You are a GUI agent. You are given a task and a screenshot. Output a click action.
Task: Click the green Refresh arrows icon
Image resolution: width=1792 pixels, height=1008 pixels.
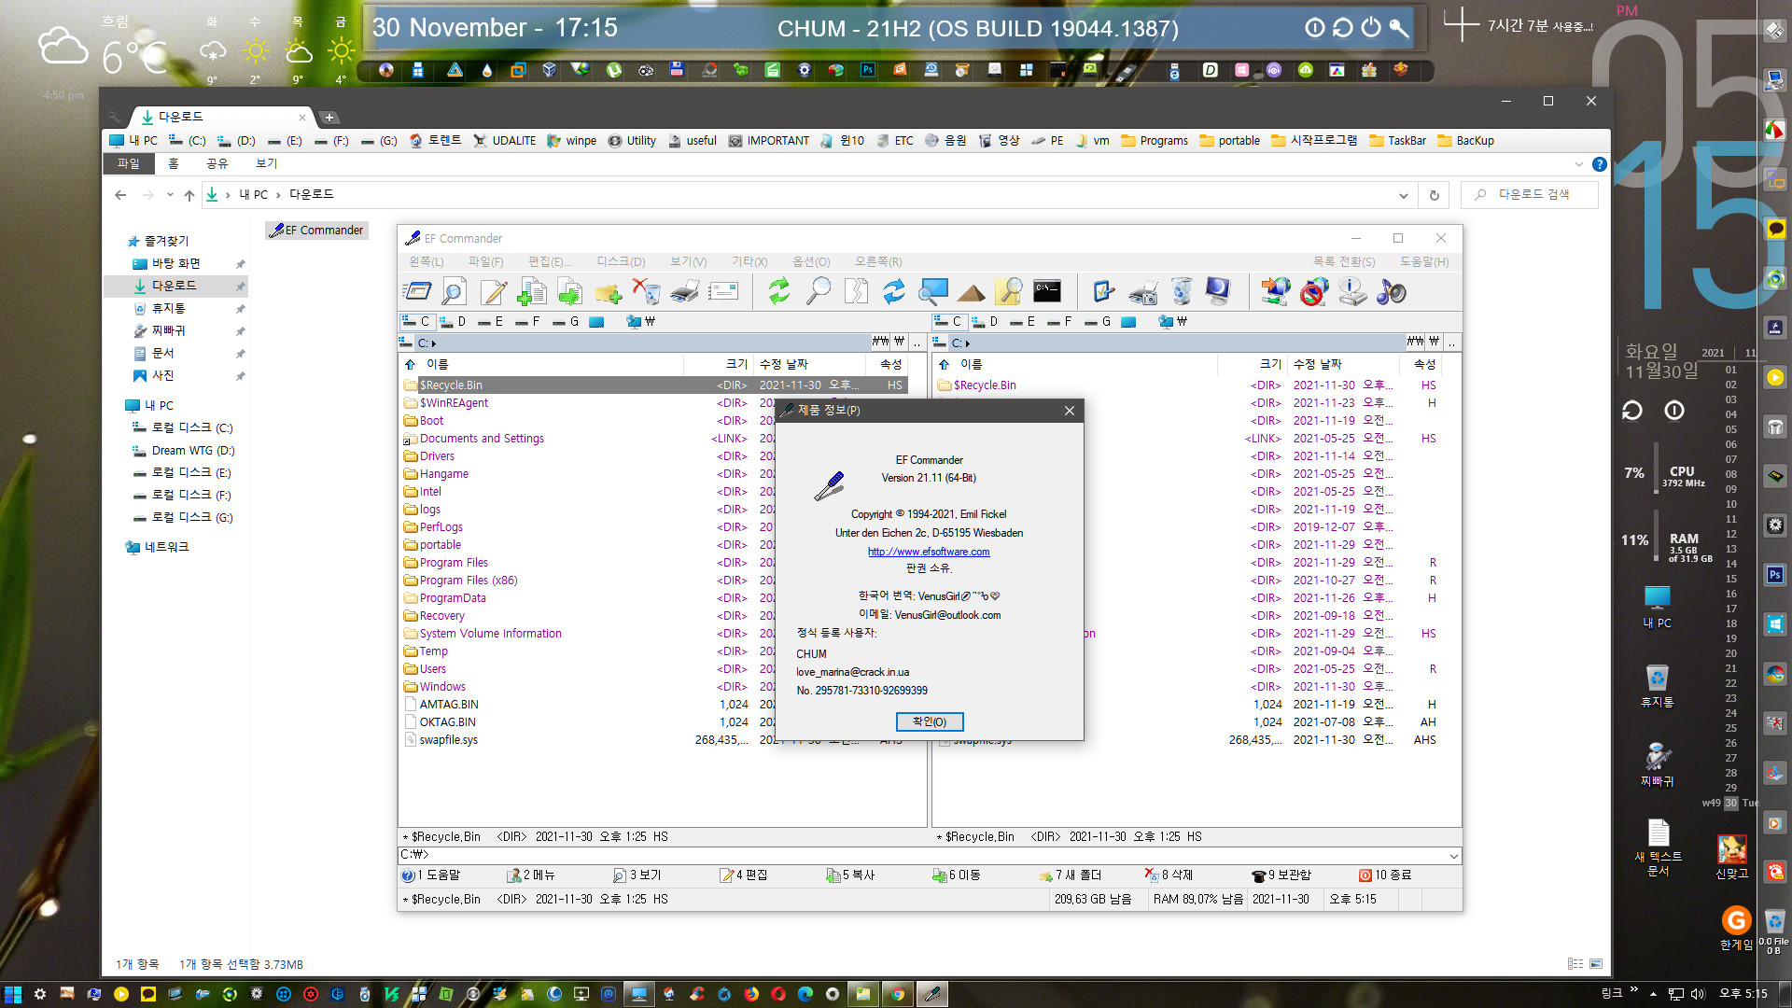tap(779, 292)
